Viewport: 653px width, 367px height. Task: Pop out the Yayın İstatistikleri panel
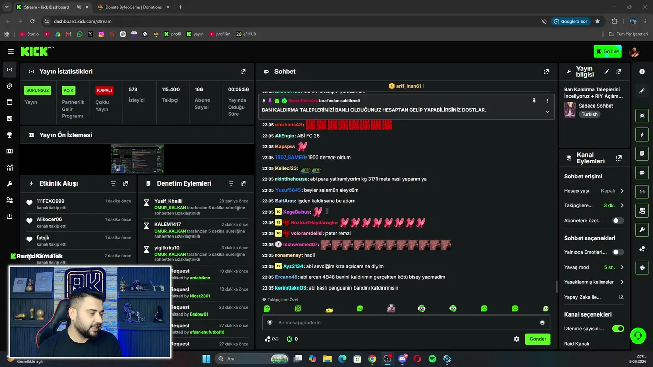(243, 72)
